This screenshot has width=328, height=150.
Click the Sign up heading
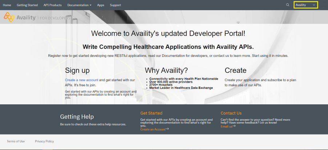tap(77, 70)
